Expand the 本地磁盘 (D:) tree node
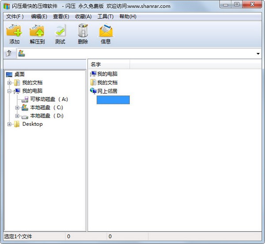Screen dimensions: 265x244 tap(17, 116)
